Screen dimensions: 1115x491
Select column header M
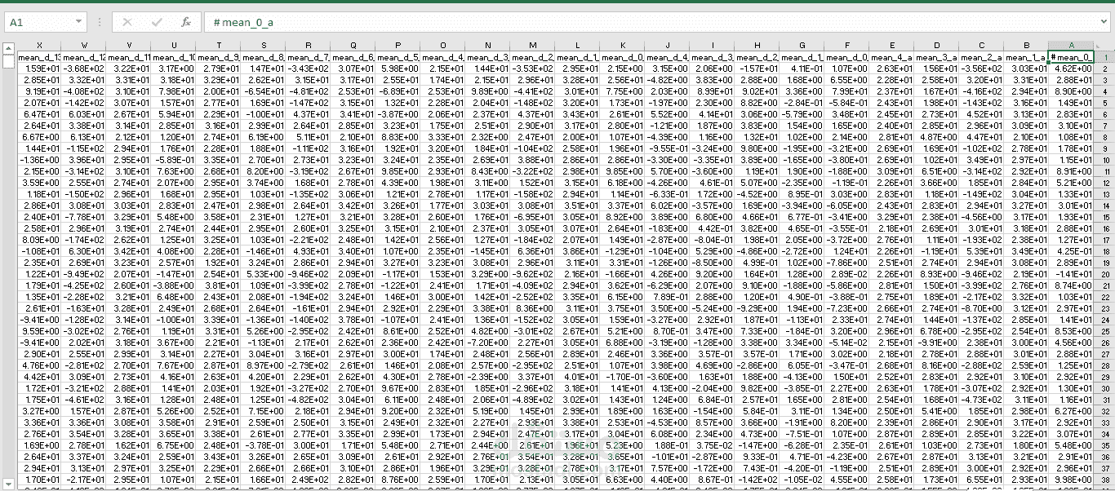click(x=532, y=45)
